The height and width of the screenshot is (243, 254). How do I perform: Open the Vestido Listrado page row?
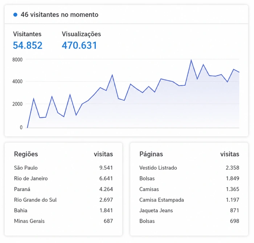click(189, 168)
